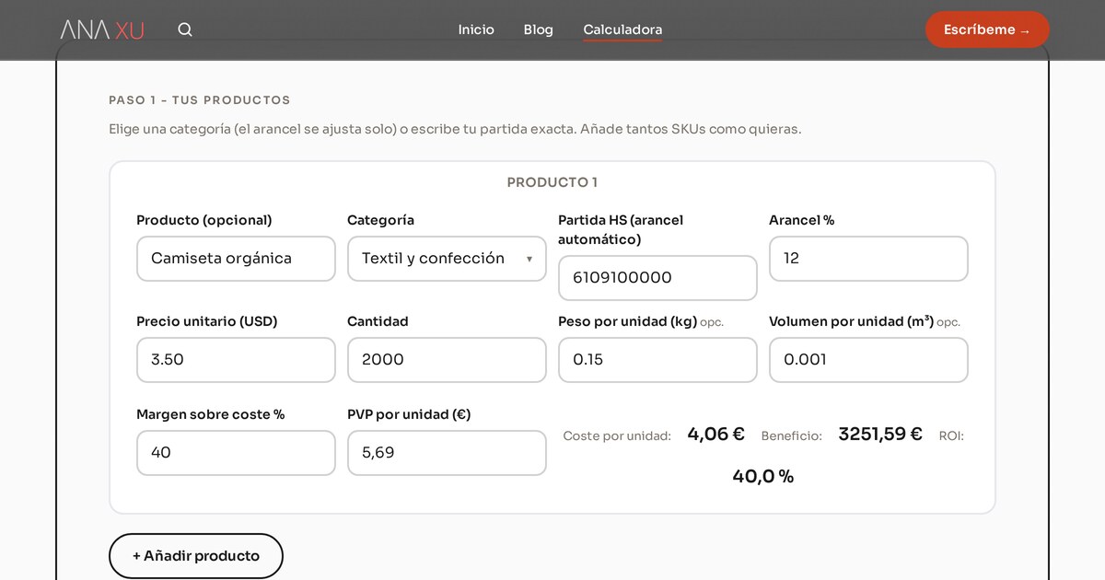Click the Producto (opcional) label
The width and height of the screenshot is (1105, 580).
tap(204, 220)
